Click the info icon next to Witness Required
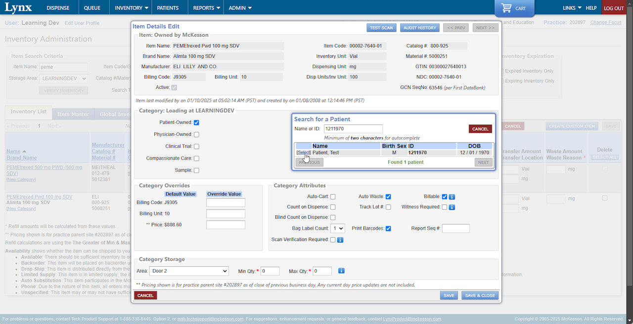 pyautogui.click(x=452, y=207)
